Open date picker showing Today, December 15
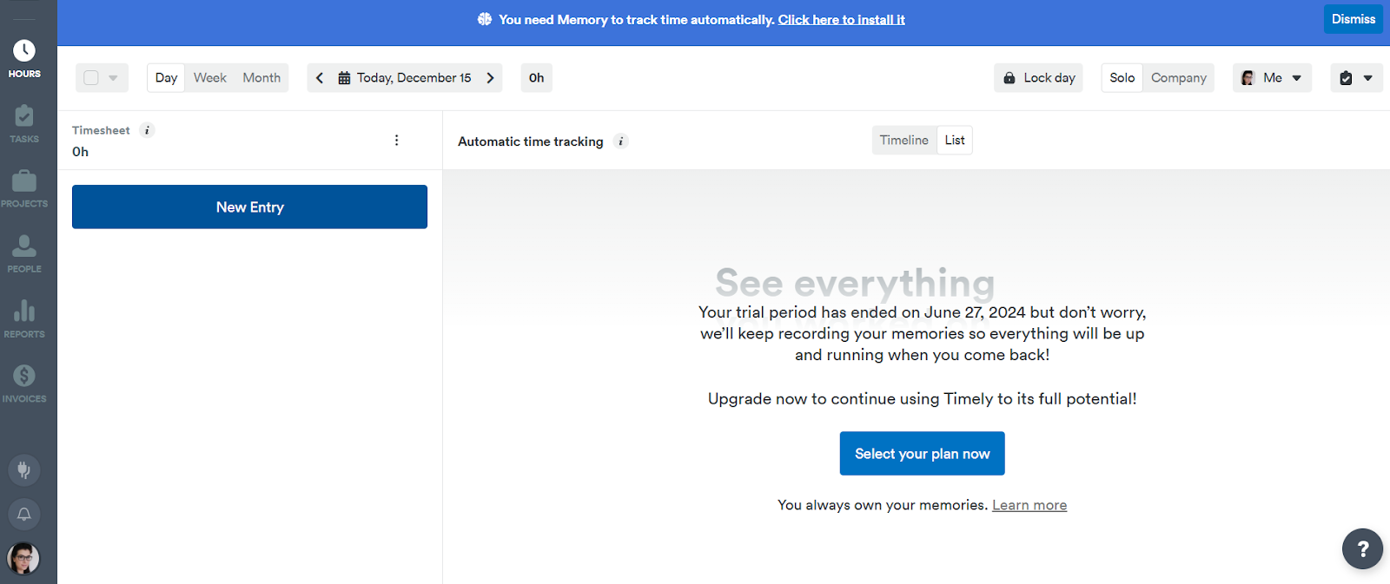Viewport: 1390px width, 584px height. click(405, 78)
